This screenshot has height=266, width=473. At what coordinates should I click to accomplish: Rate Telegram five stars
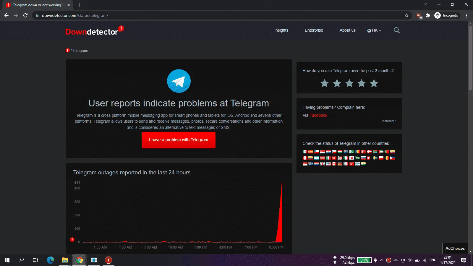tap(374, 83)
